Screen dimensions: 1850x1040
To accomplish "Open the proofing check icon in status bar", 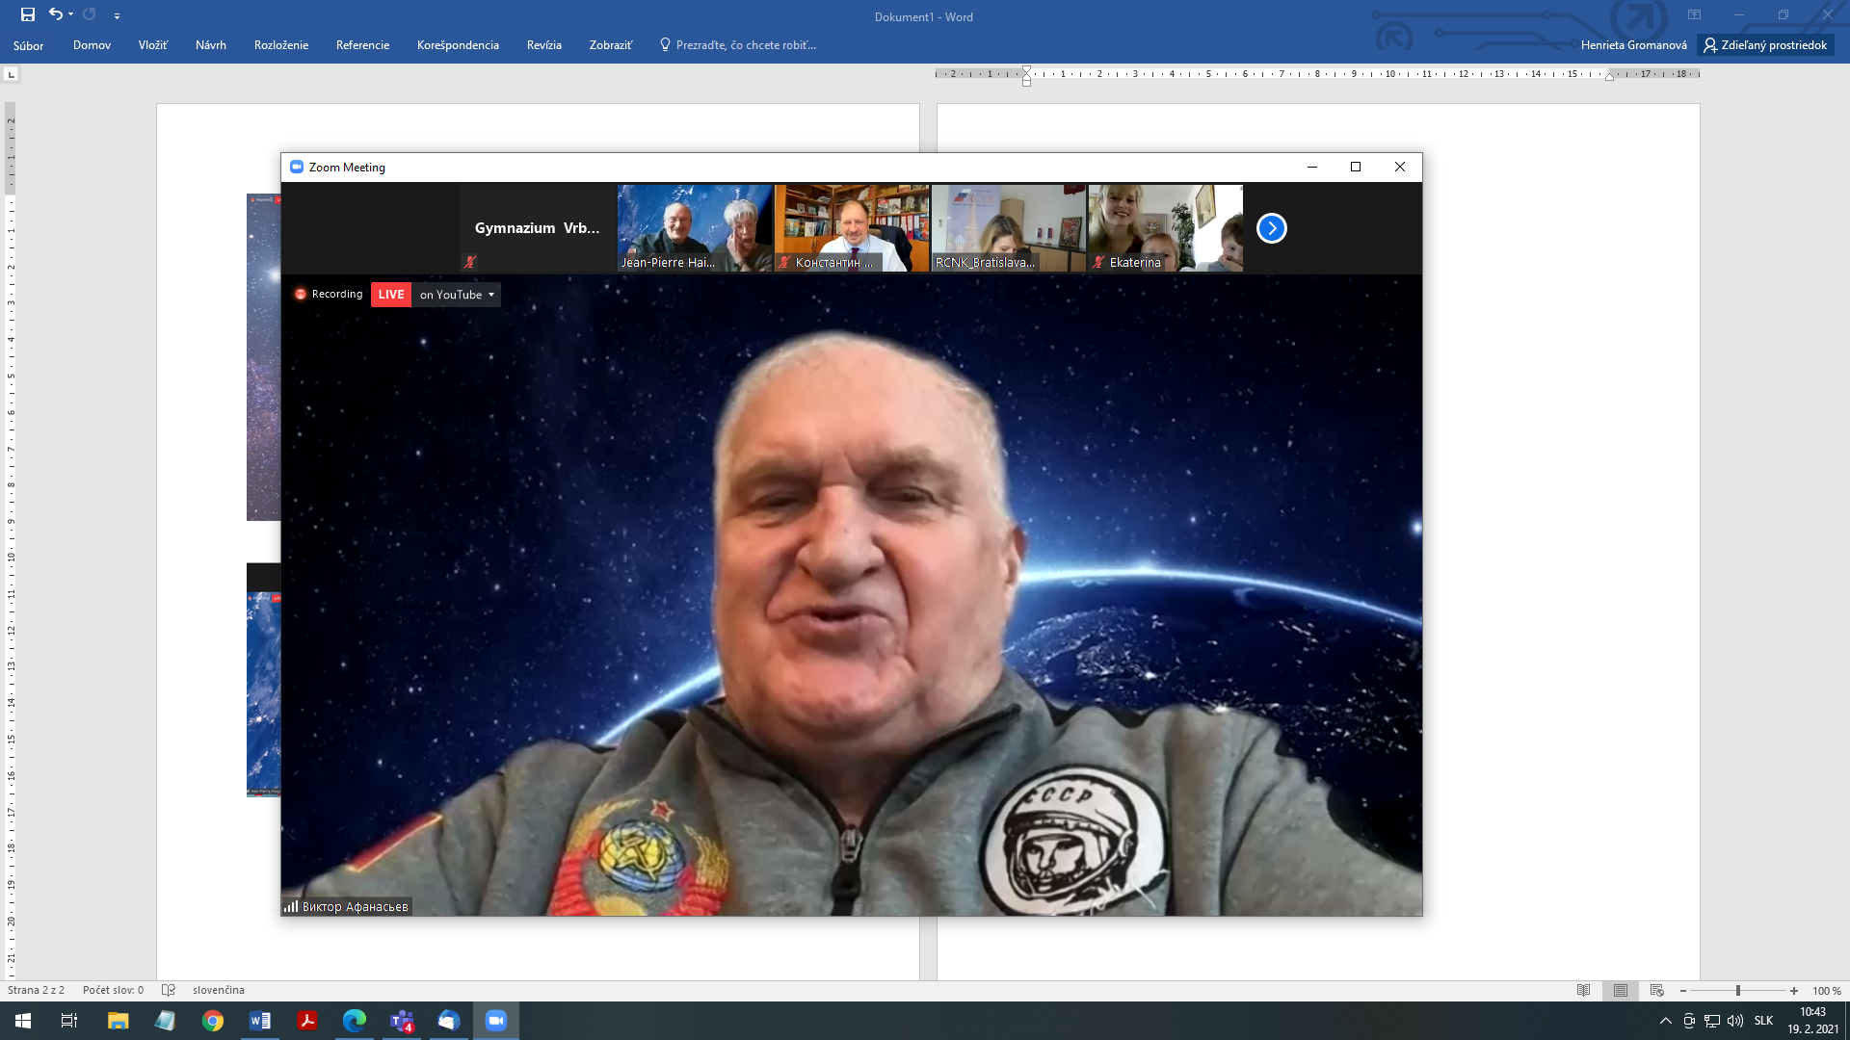I will pos(169,990).
